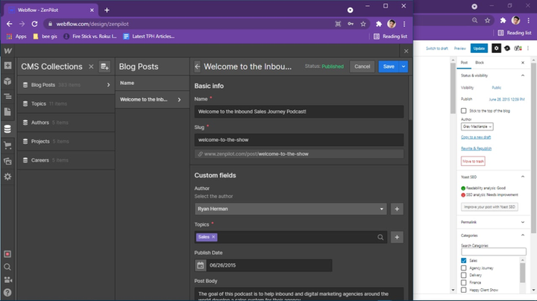
Task: Uncheck the Sales category checkbox
Action: [464, 261]
